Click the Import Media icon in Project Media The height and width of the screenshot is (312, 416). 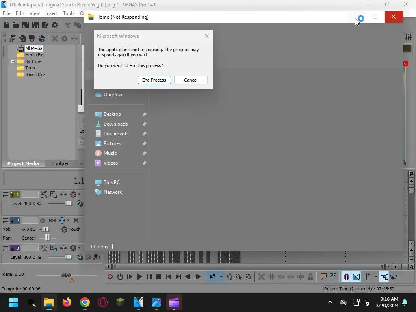coord(23,39)
